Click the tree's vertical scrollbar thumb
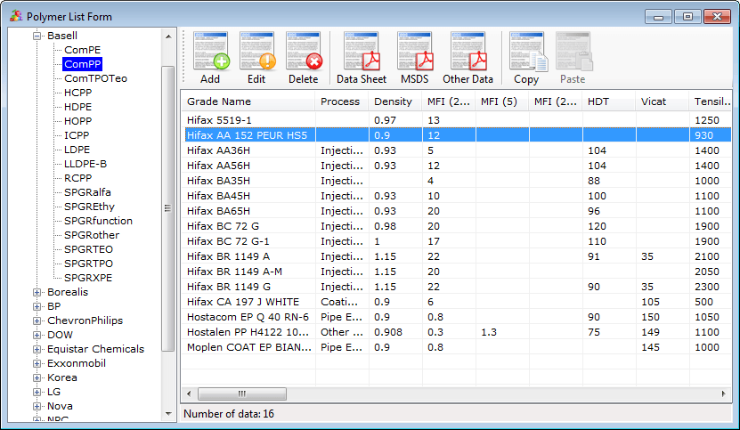 coord(167,208)
